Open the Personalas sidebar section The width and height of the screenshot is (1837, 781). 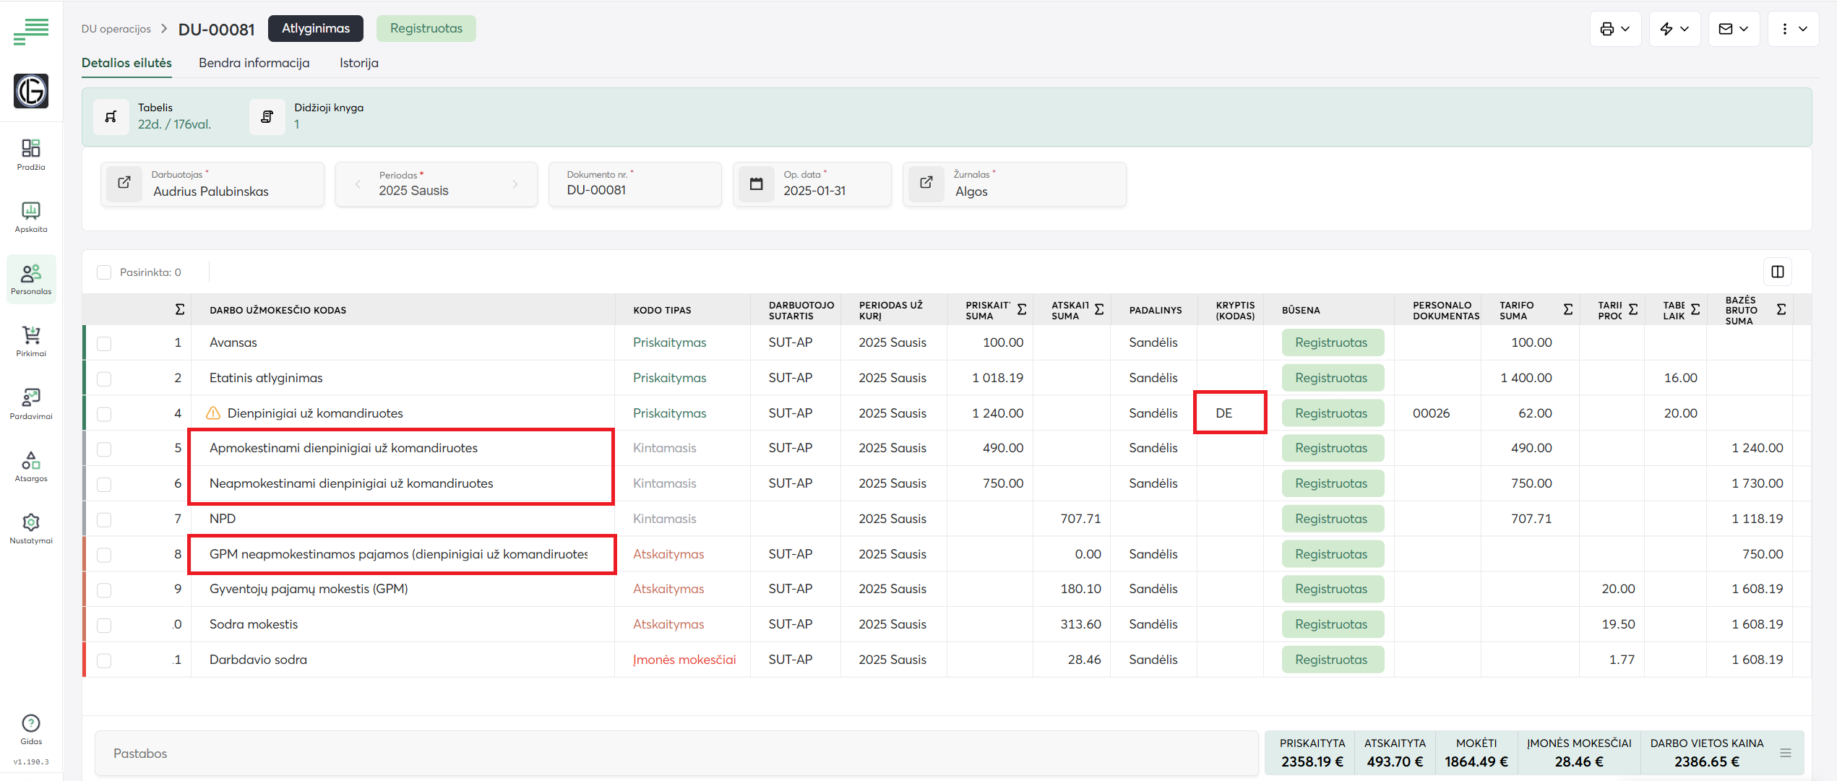pos(31,279)
